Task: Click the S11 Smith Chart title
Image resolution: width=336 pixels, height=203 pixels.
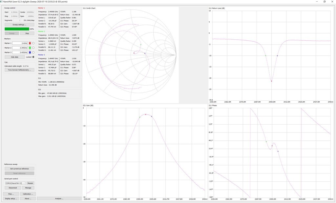Action: coord(89,8)
